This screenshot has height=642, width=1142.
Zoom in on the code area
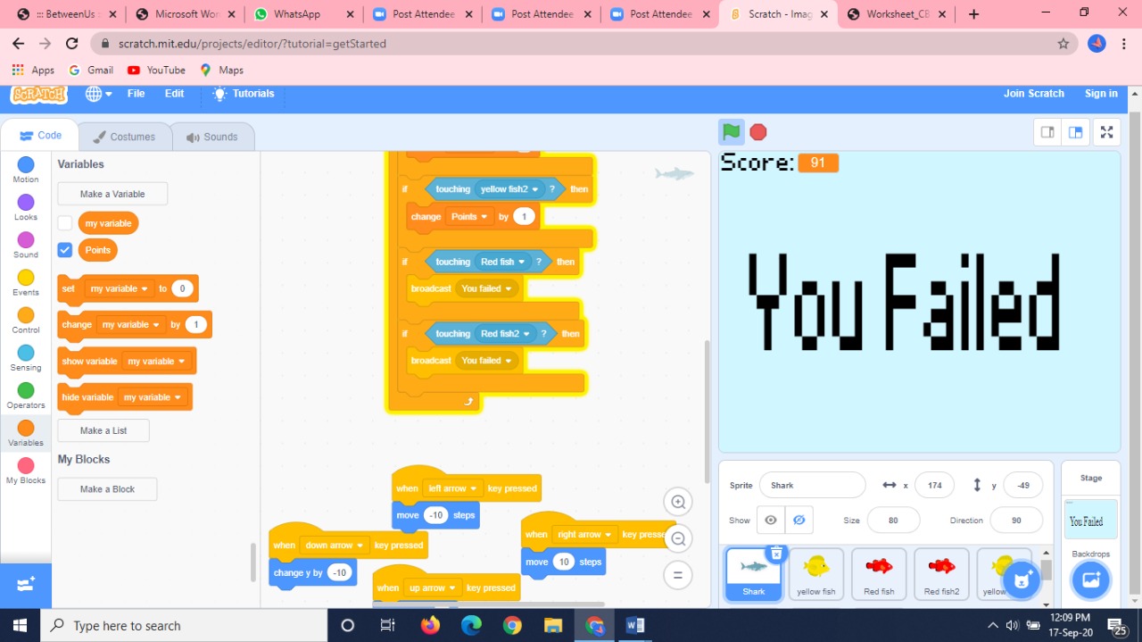click(x=677, y=501)
